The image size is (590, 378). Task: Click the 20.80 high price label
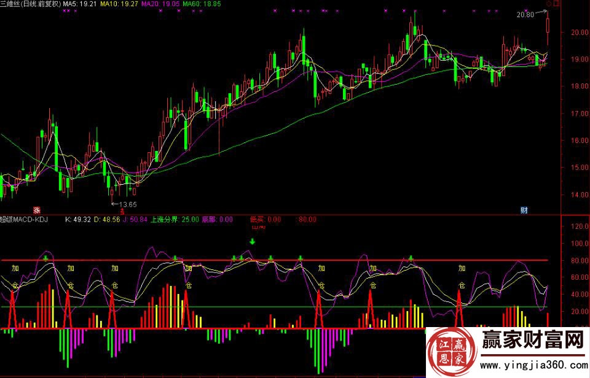coord(524,14)
